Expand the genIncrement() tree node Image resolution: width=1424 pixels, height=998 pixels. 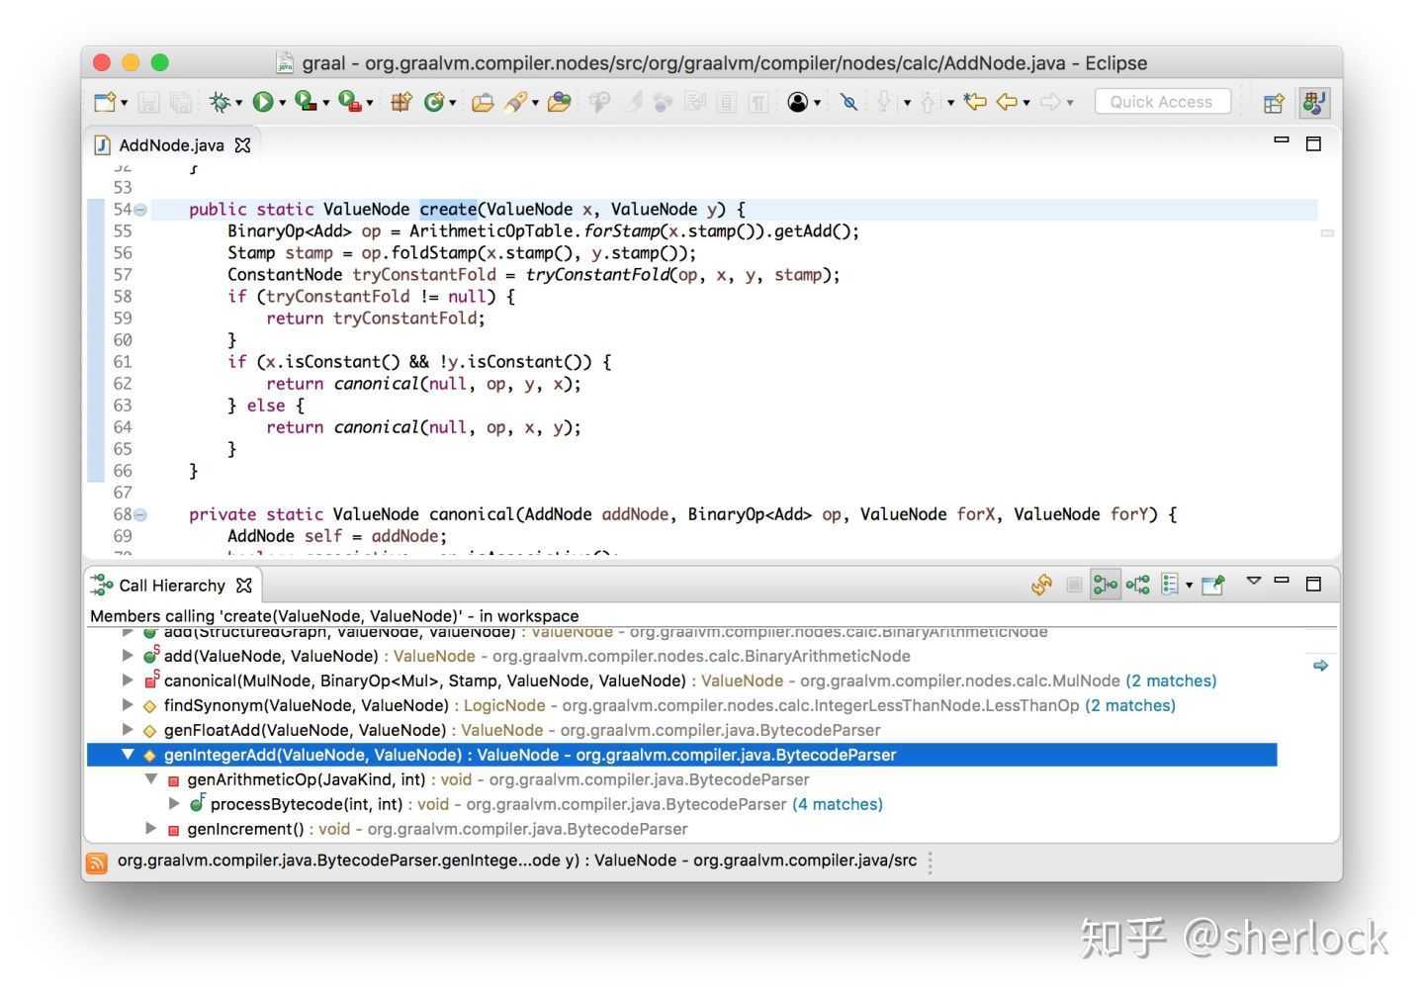[150, 829]
